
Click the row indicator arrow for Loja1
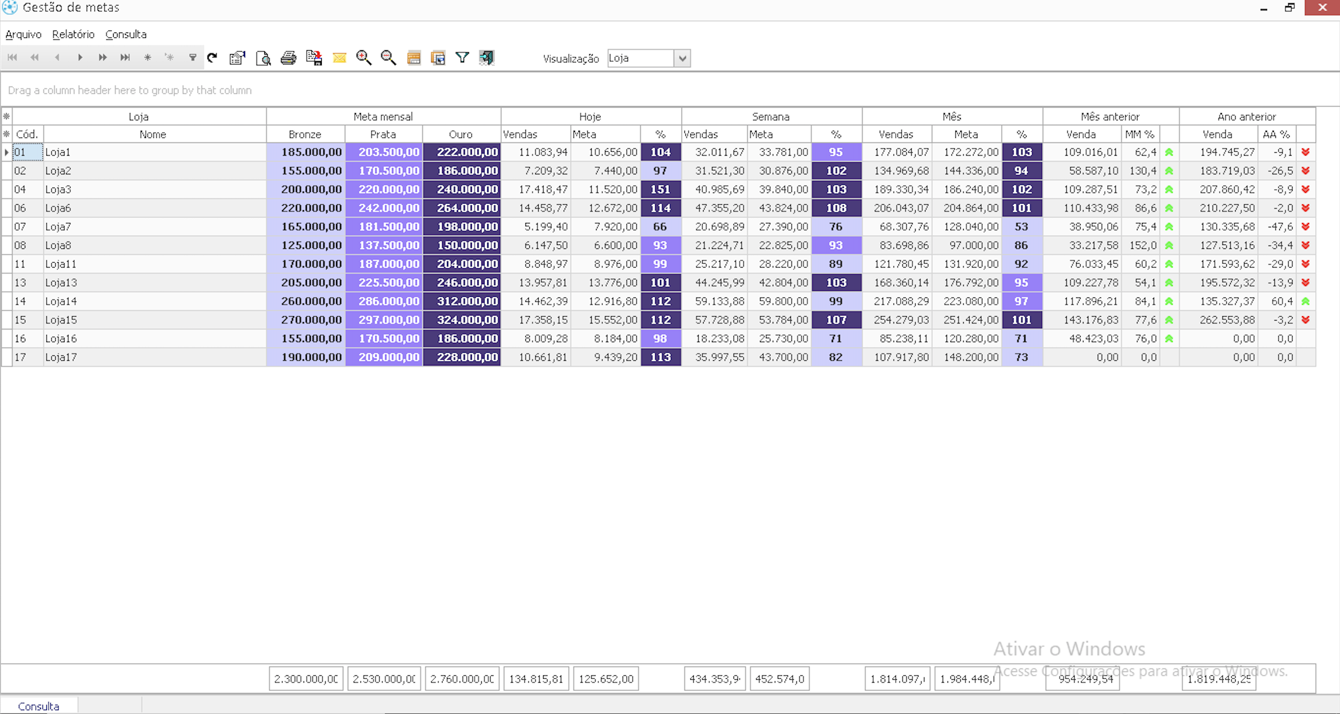tap(7, 152)
